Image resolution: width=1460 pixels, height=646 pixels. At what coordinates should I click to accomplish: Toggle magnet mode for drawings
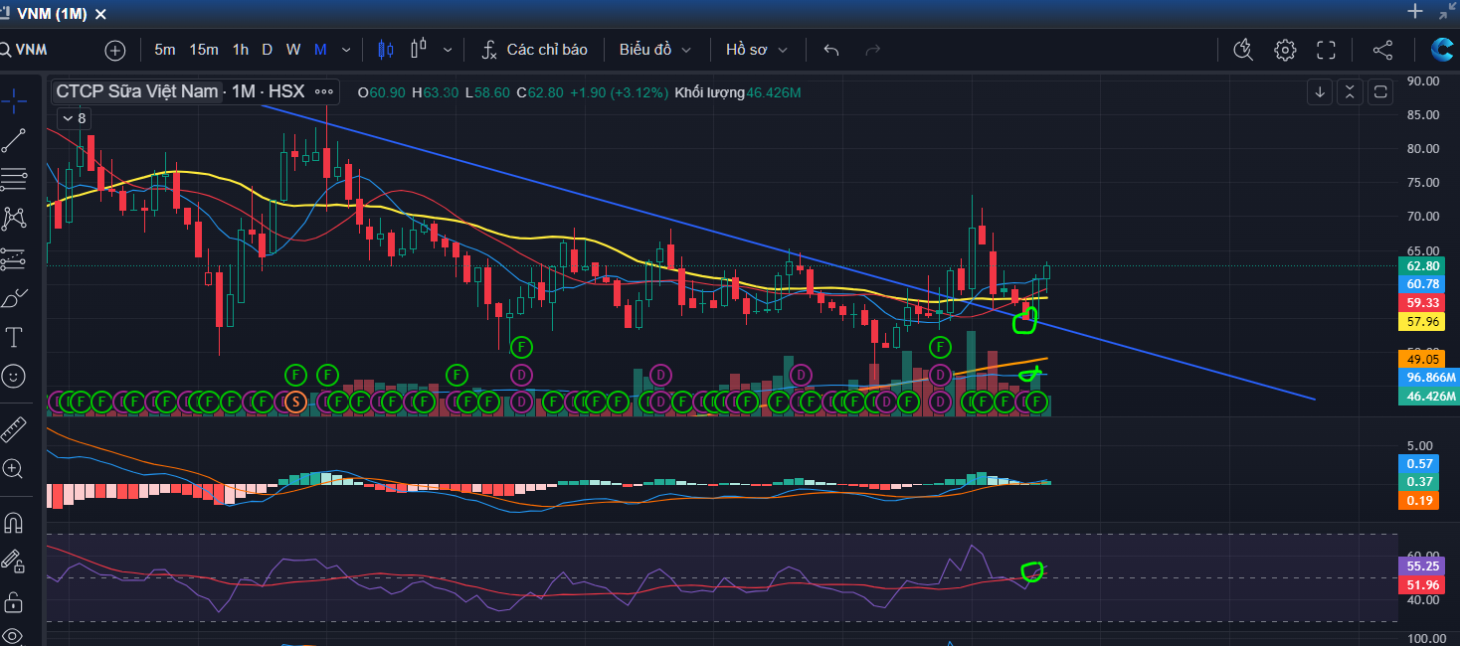coord(14,522)
